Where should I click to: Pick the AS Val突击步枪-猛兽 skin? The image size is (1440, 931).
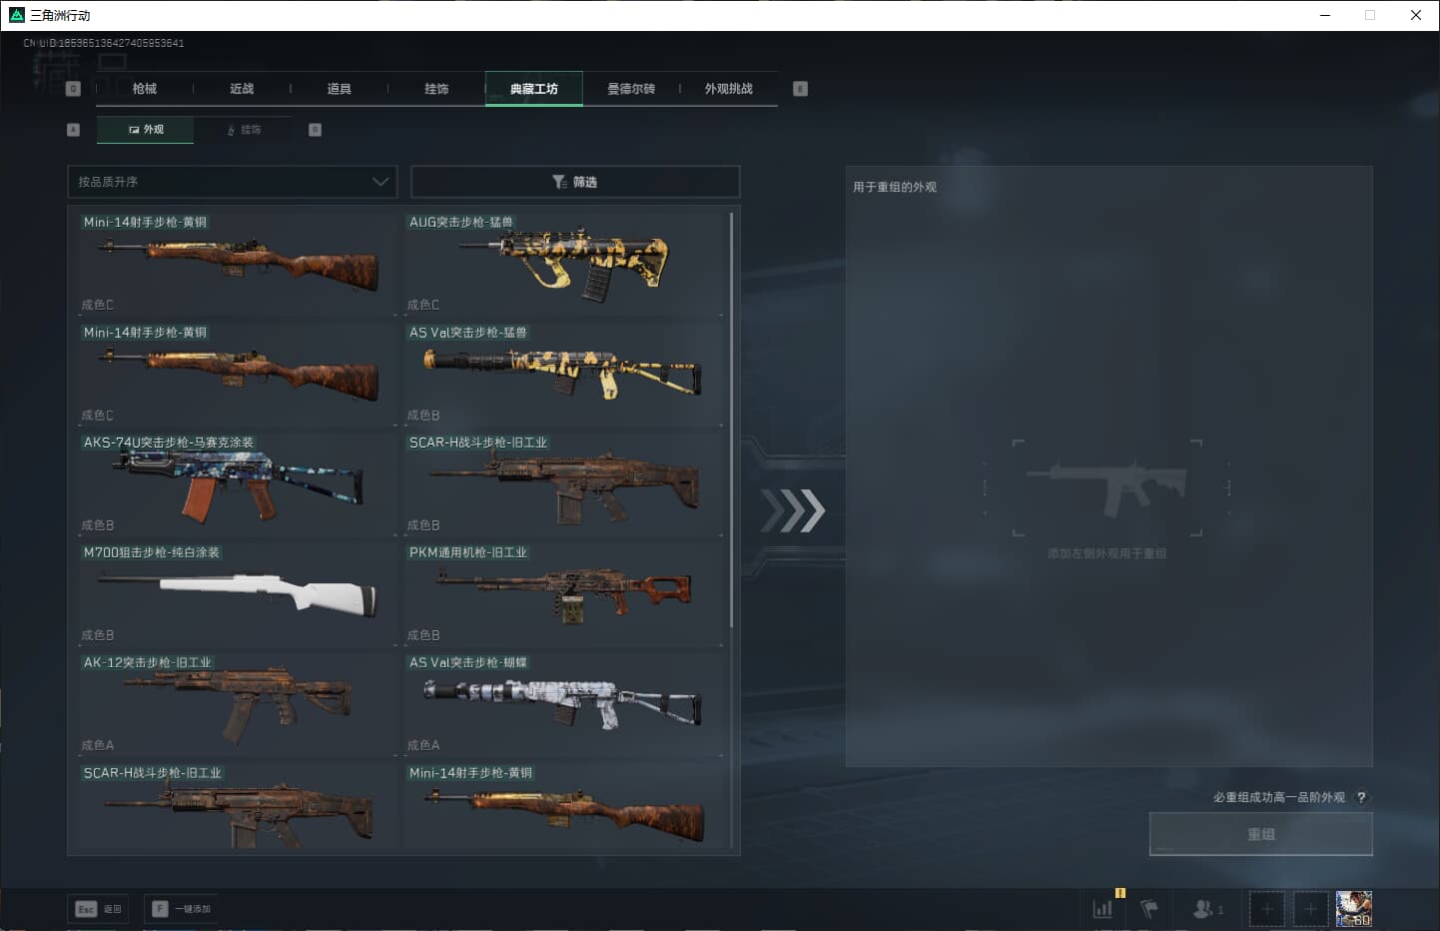tap(563, 373)
